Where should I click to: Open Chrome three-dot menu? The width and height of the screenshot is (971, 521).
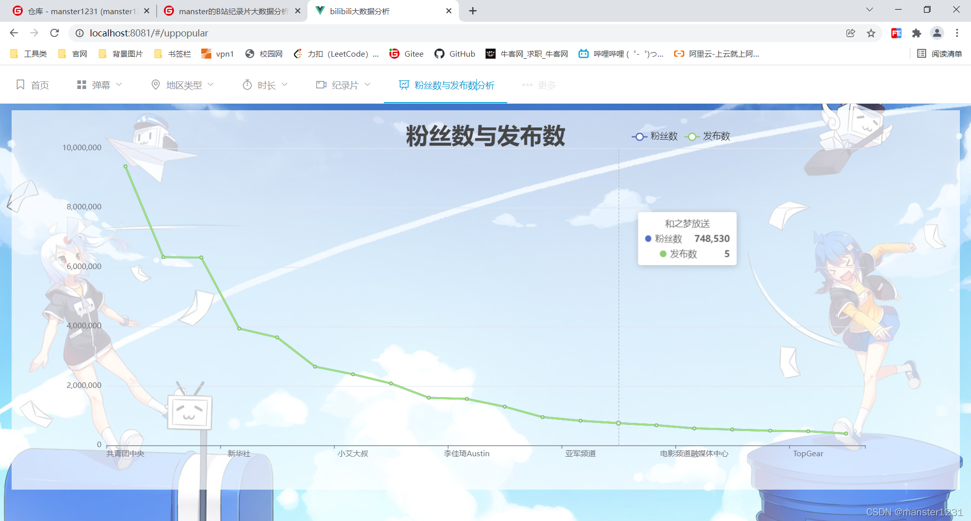[957, 33]
